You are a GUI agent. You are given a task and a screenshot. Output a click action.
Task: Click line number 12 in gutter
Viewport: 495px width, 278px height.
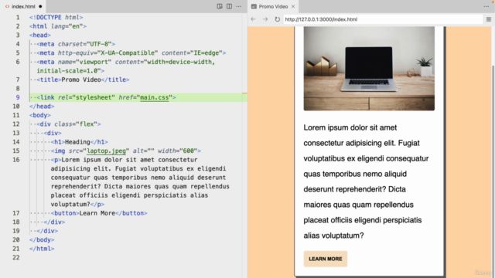(x=16, y=124)
